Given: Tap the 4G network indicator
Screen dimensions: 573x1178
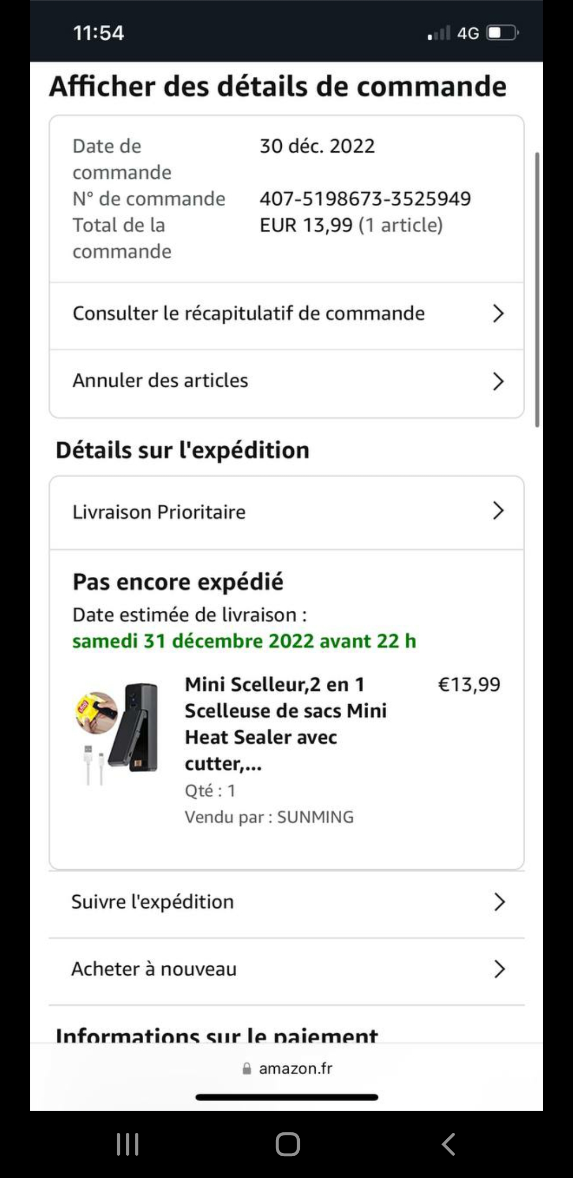Looking at the screenshot, I should click(468, 33).
